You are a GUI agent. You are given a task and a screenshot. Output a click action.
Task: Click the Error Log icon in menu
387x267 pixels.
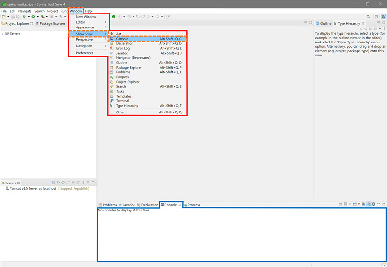pos(112,48)
